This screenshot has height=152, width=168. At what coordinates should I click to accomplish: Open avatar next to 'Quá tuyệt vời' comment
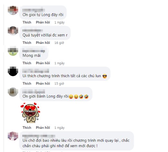click(x=13, y=31)
